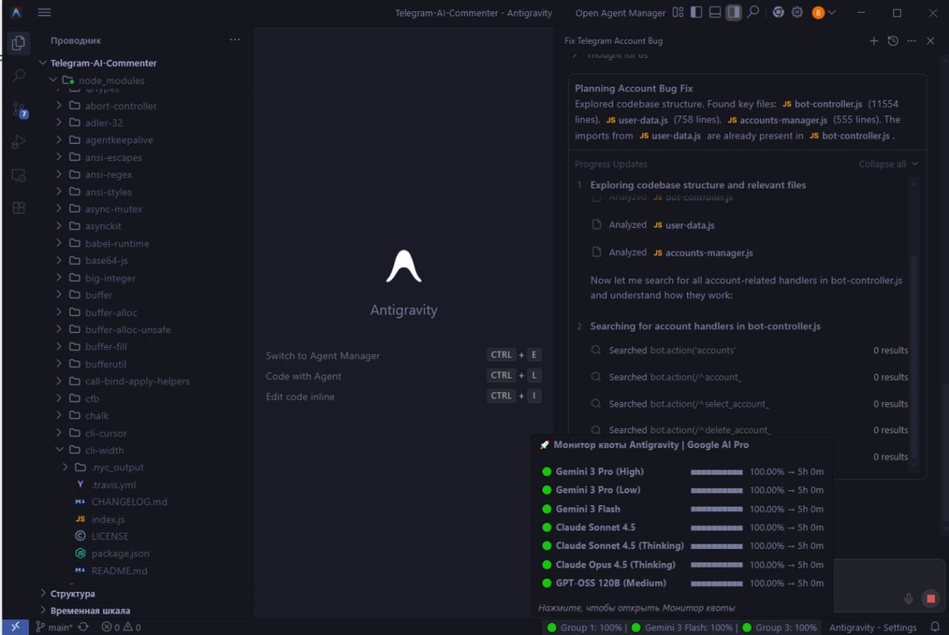Click the open quota monitor hint (Нажмите, чтобы открыть Монитор квоты)
Image resolution: width=949 pixels, height=635 pixels.
click(x=637, y=608)
